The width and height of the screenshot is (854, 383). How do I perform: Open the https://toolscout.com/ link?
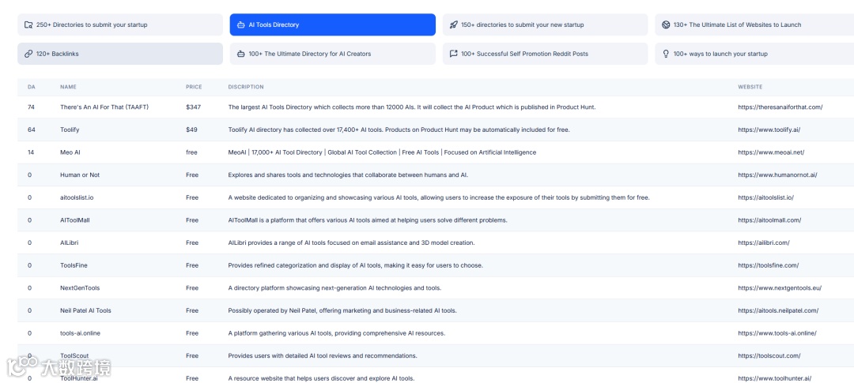pyautogui.click(x=769, y=355)
